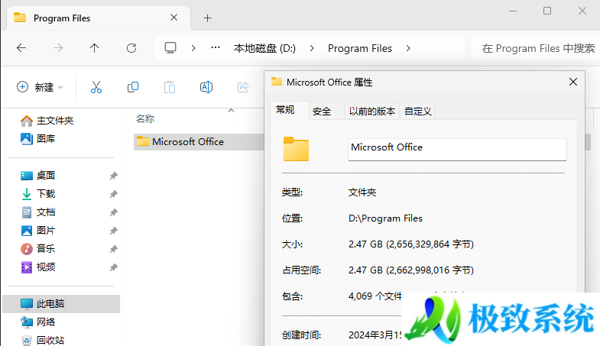Screen dimensions: 600x346
Task: Select the Program Files tab title
Action: point(62,18)
